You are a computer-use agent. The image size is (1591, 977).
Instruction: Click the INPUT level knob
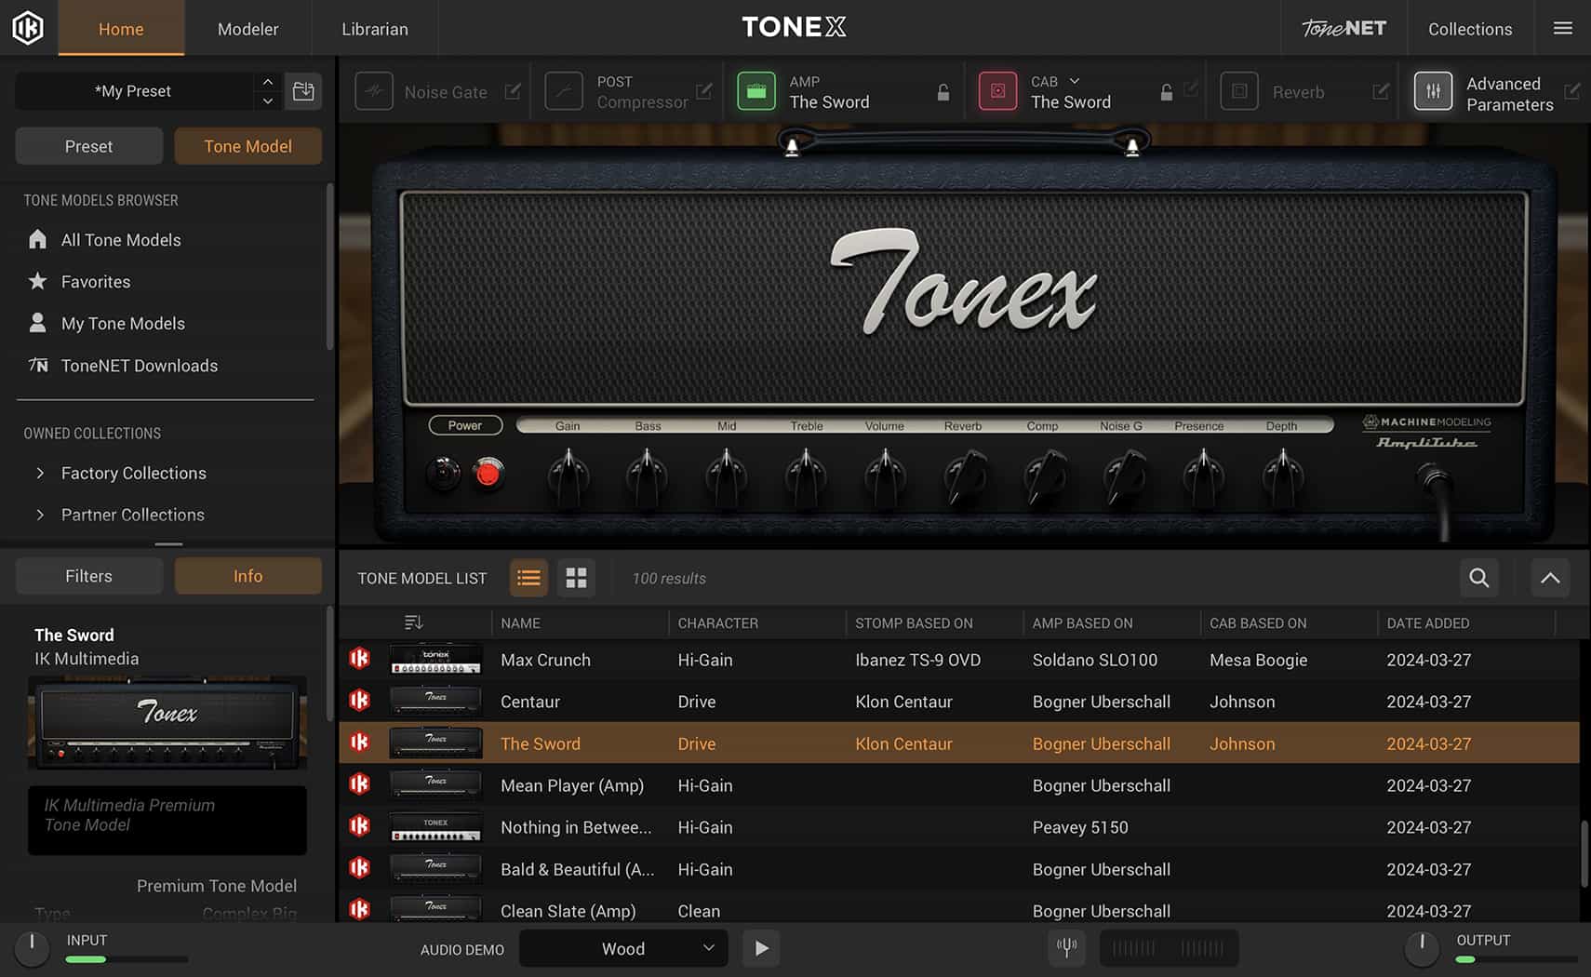[x=33, y=948]
